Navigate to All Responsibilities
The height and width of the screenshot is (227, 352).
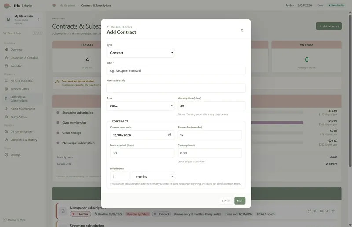tap(22, 81)
